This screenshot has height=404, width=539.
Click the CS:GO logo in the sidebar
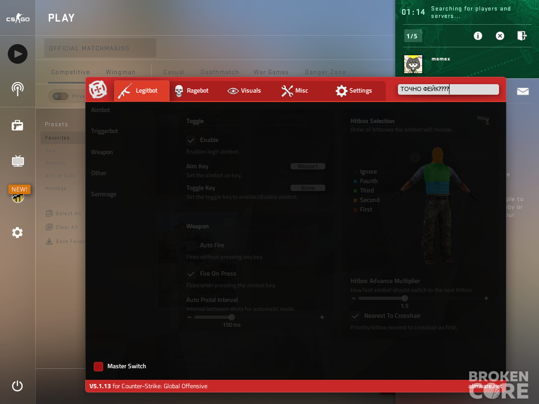(18, 18)
